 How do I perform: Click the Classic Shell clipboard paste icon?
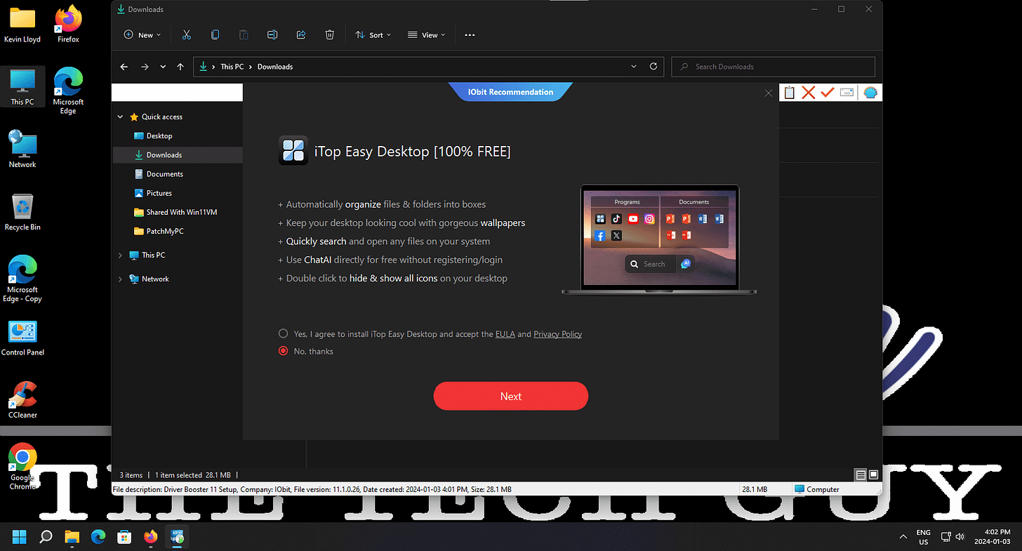(x=789, y=93)
